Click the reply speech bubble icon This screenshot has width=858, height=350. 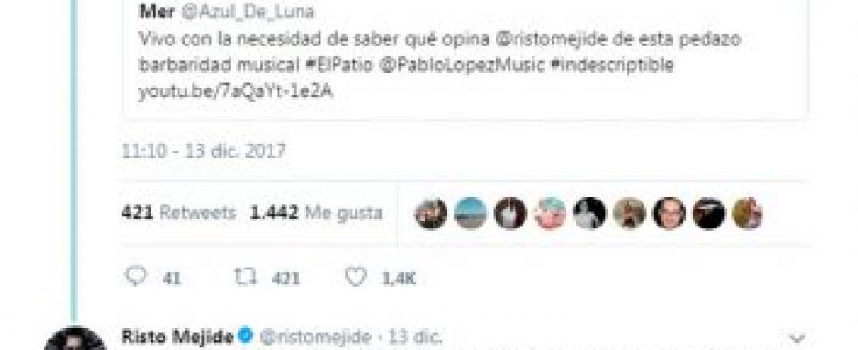coord(136,276)
